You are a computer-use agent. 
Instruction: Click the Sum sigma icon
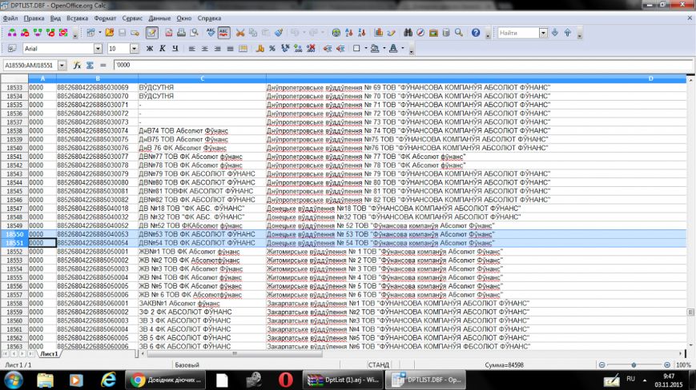coord(91,65)
